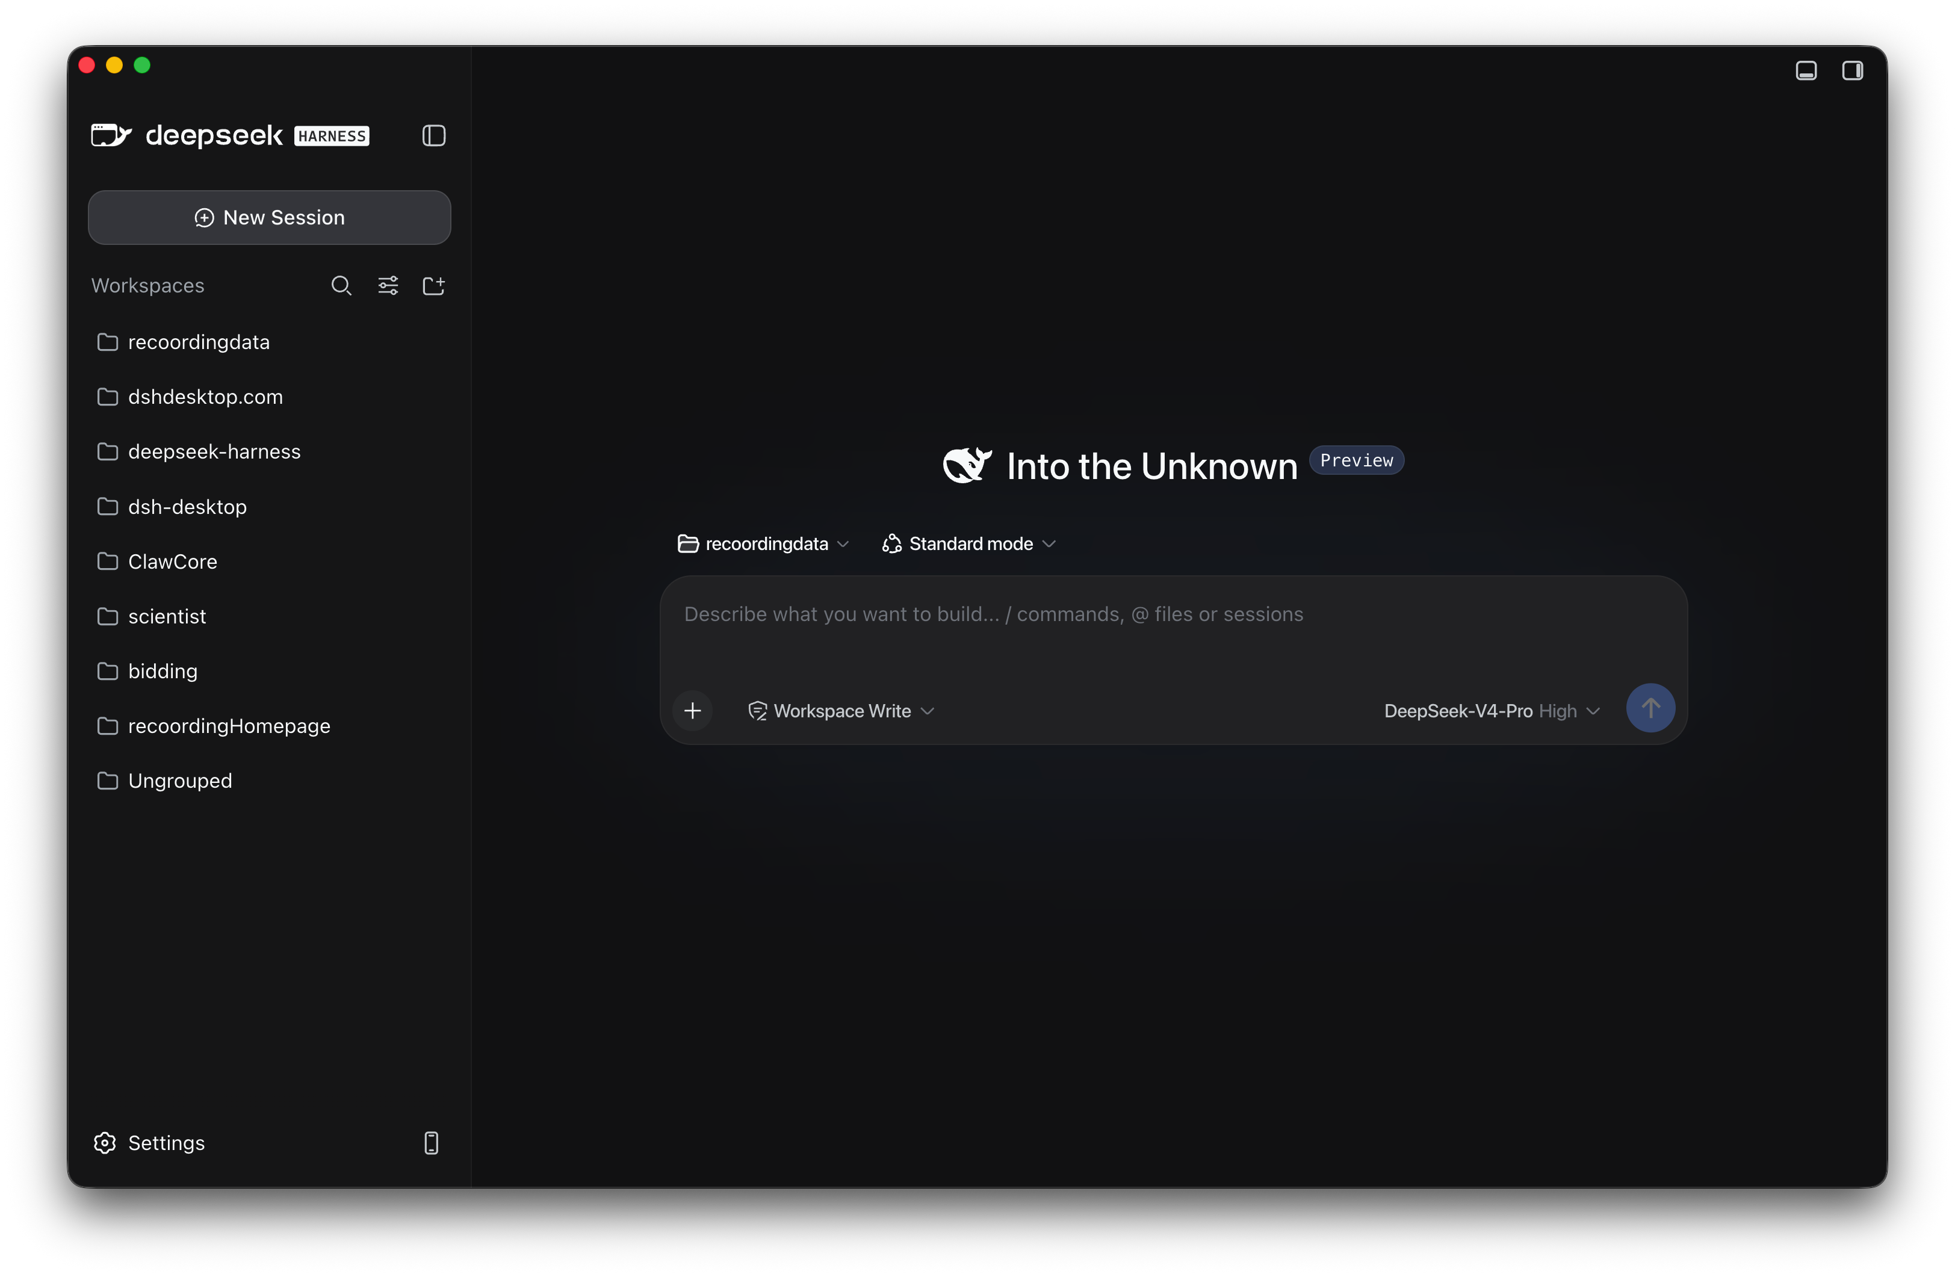The width and height of the screenshot is (1955, 1277).
Task: Click the folder icon of dshdesktop.com row
Action: pyautogui.click(x=108, y=397)
